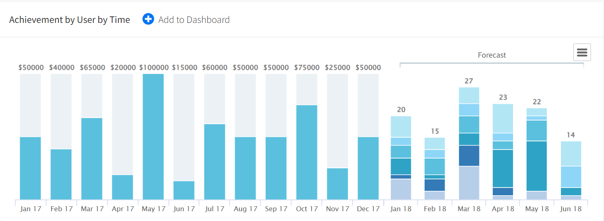Open the chart hamburger context menu
Viewport: 604px width, 221px height.
pyautogui.click(x=582, y=52)
